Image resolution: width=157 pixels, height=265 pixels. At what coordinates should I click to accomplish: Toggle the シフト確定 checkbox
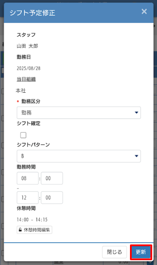23,135
